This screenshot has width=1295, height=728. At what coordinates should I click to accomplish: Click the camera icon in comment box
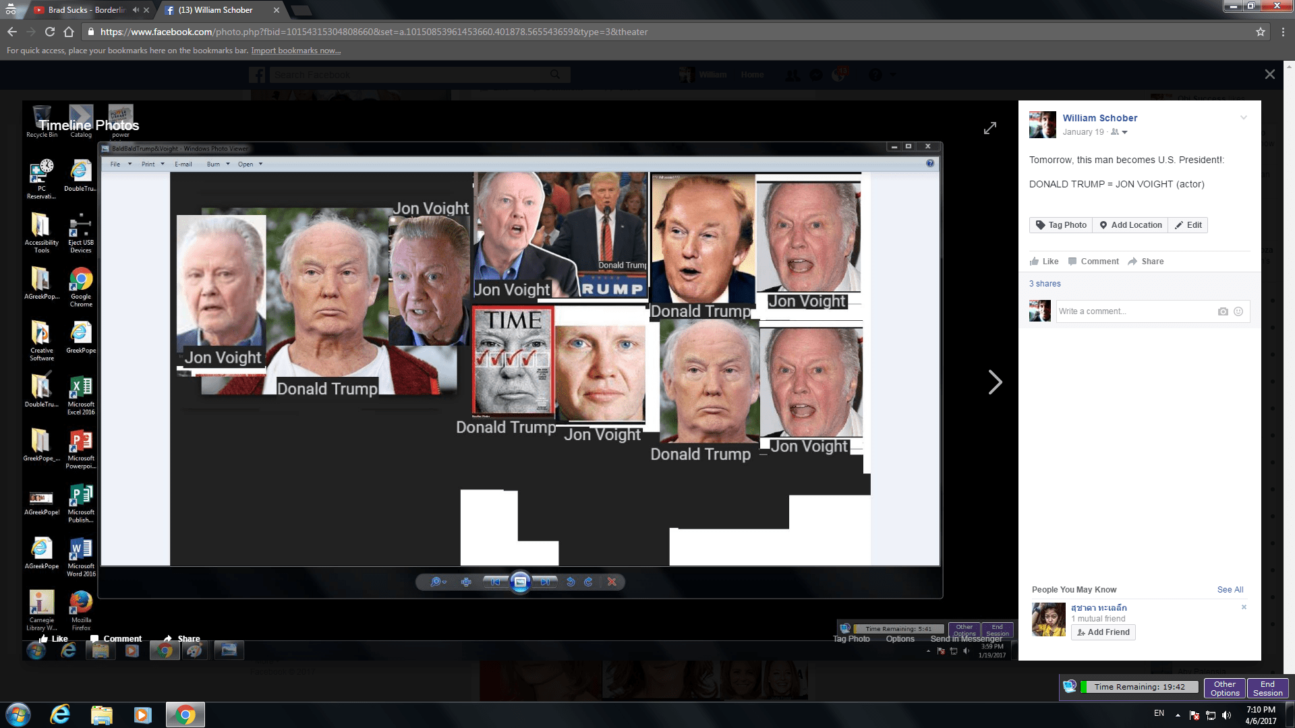click(1223, 311)
